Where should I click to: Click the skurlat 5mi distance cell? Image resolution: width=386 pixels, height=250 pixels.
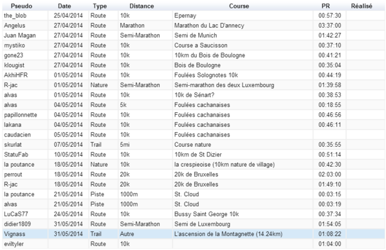point(145,145)
